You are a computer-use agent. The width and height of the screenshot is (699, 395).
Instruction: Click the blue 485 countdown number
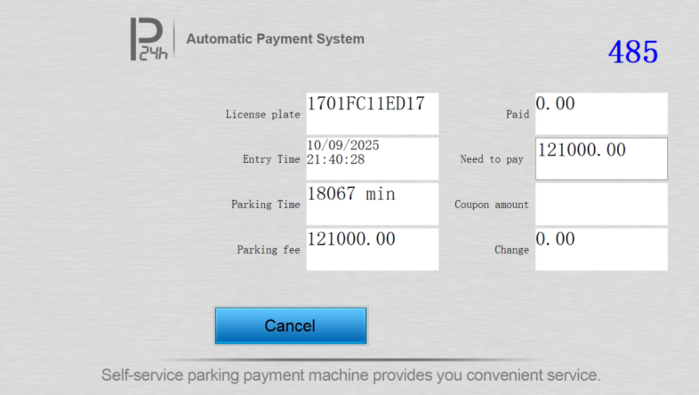[633, 52]
